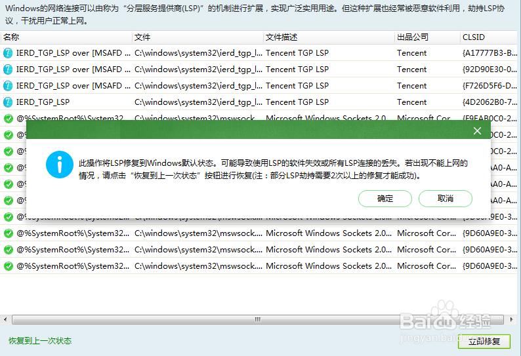The width and height of the screenshot is (521, 356).
Task: Confirm the LSP repair with 确定
Action: coord(385,199)
